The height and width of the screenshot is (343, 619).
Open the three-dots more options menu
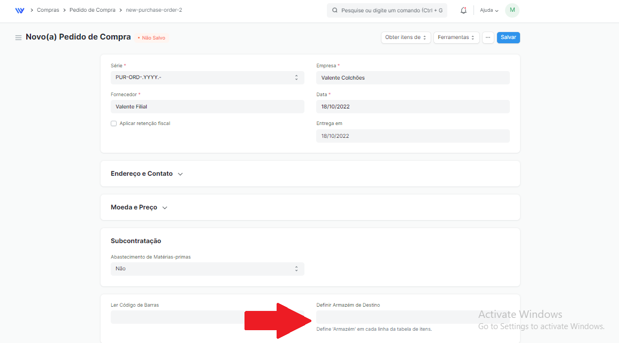pos(488,37)
